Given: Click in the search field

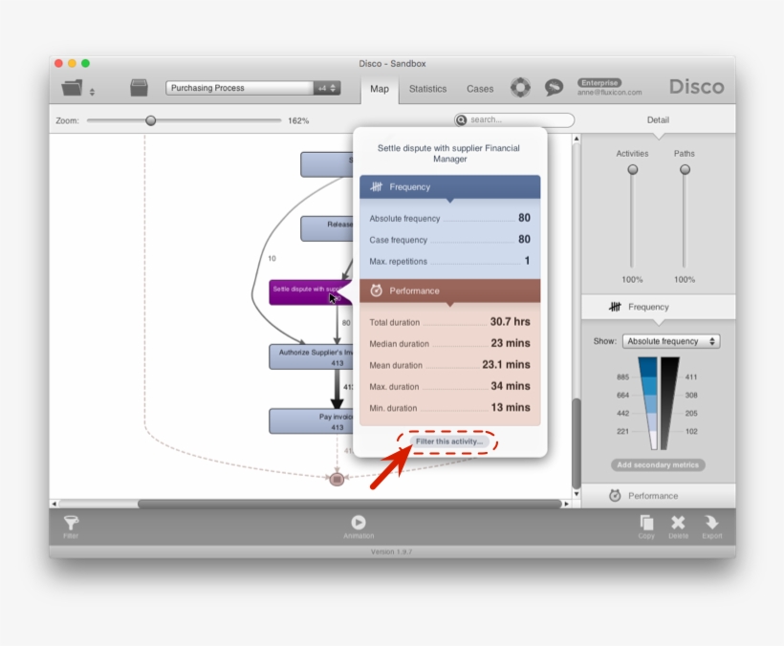Looking at the screenshot, I should click(514, 119).
